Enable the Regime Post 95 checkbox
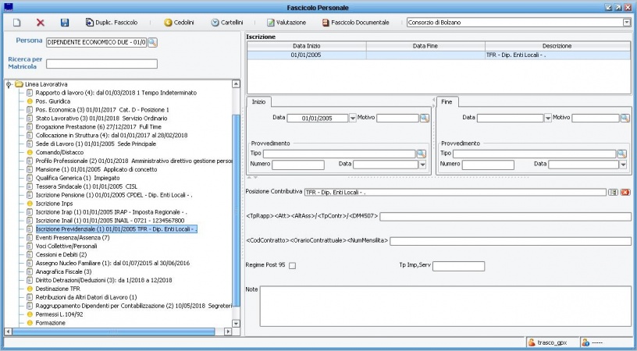The height and width of the screenshot is (351, 637). 292,266
